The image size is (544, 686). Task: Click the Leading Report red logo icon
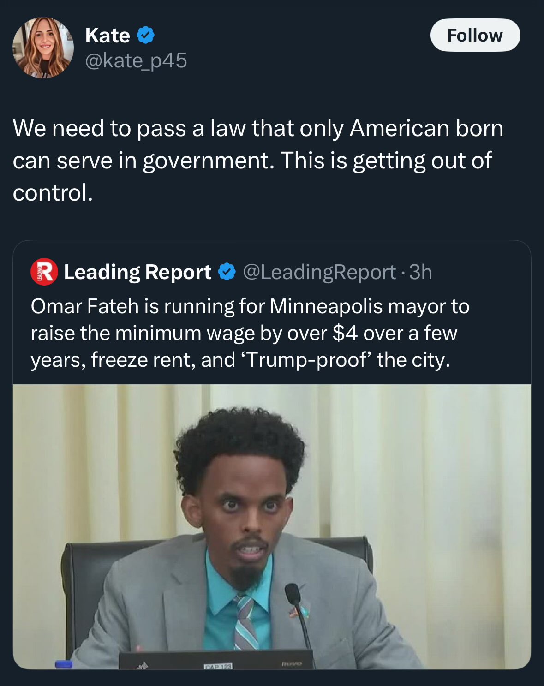(x=44, y=272)
